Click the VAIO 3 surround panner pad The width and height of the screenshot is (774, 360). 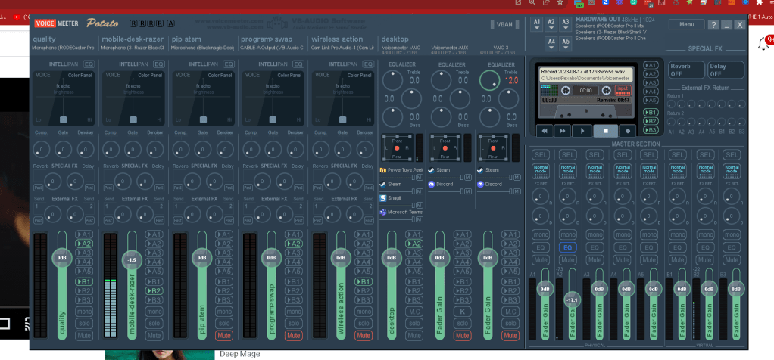point(494,147)
